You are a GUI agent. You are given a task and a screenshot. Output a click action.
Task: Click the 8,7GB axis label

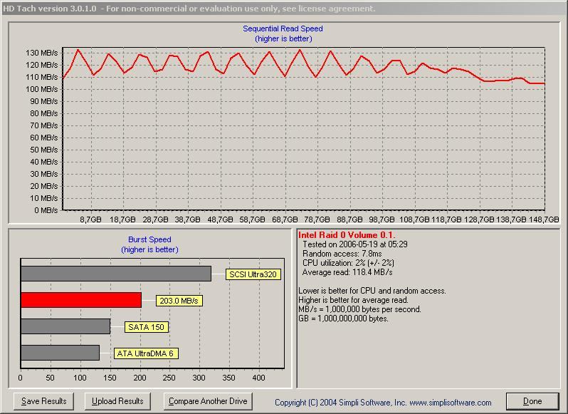(90, 219)
